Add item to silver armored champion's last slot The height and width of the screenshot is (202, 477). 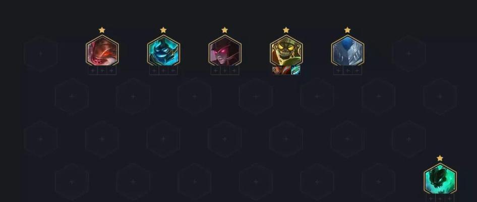(x=357, y=71)
